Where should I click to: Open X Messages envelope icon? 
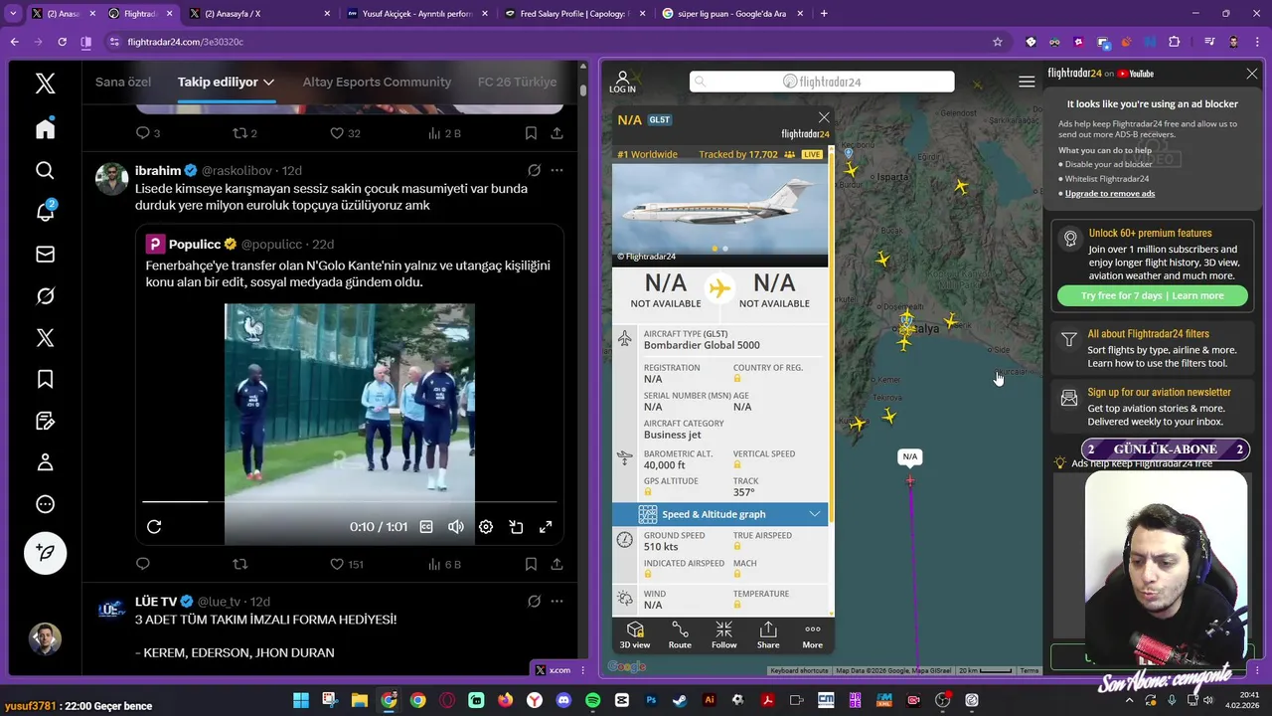click(45, 255)
